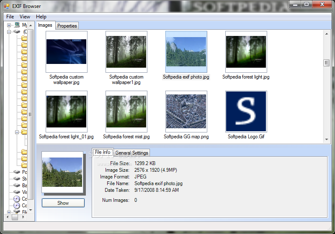Select the Softpedia exif photo.jpg thumbnail

186,52
